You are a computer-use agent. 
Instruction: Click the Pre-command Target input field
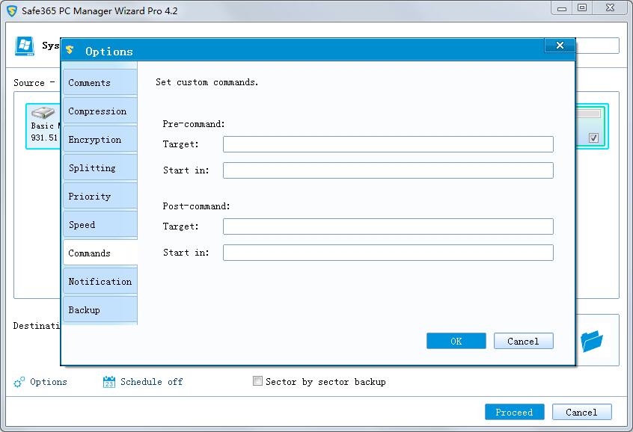point(388,144)
